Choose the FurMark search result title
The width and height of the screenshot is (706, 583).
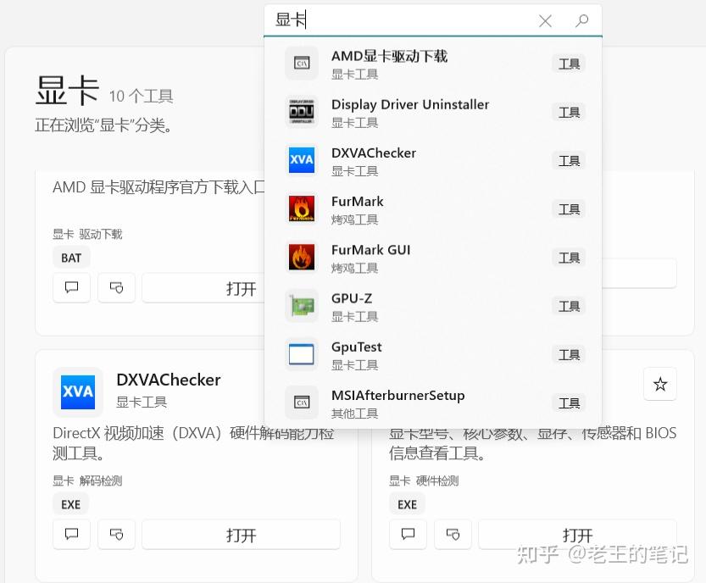358,201
